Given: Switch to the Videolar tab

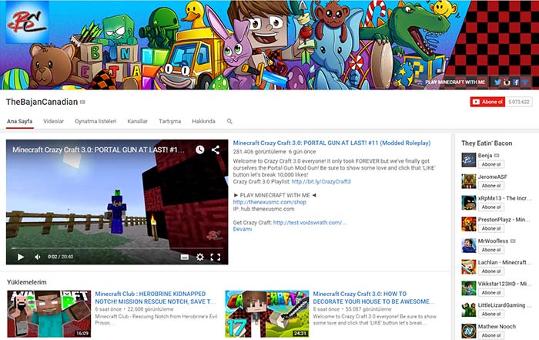Looking at the screenshot, I should point(53,122).
